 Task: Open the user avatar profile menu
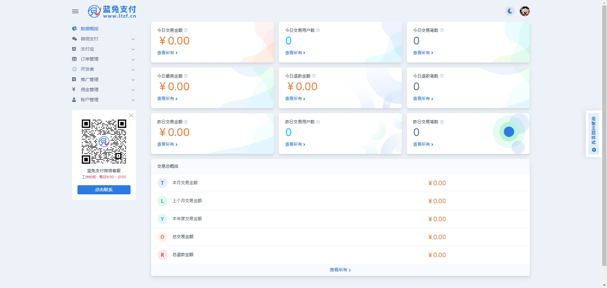tap(525, 11)
